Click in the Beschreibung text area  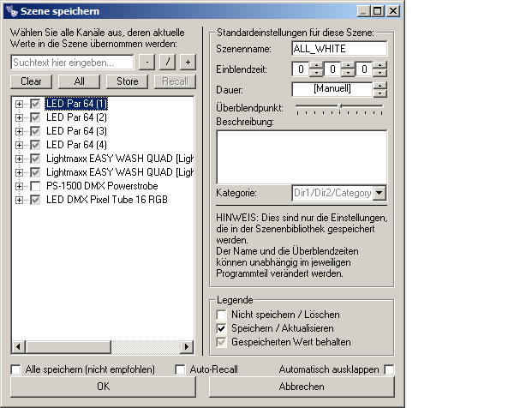[302, 156]
